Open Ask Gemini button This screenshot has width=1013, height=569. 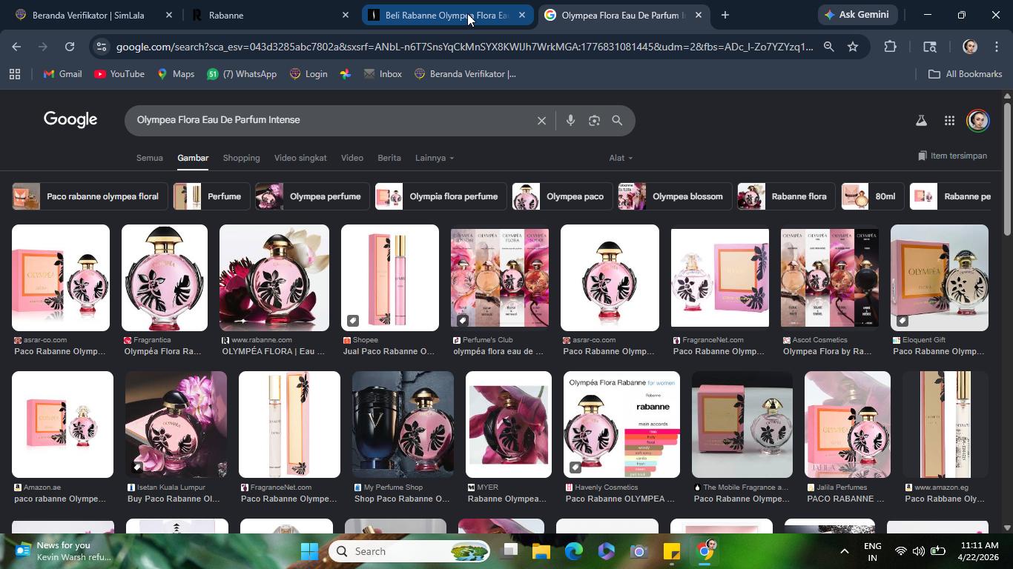coord(859,15)
